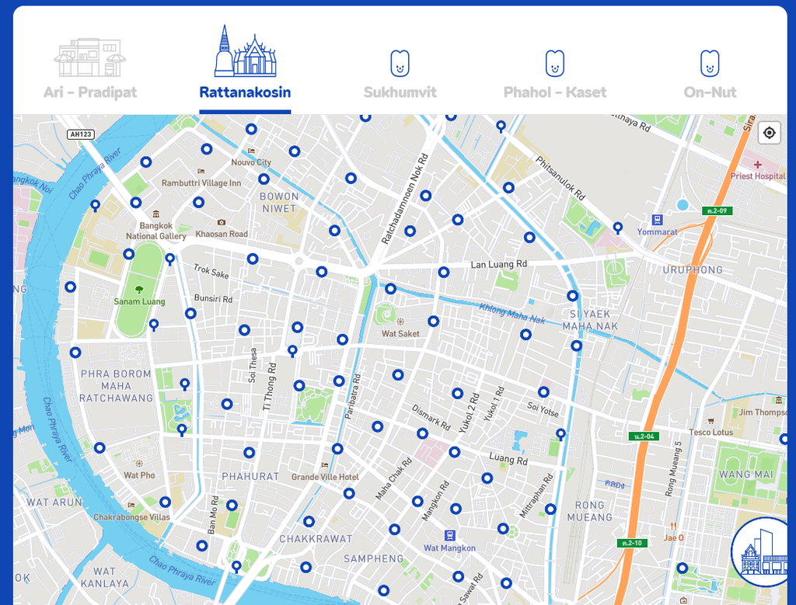Select marker right of Soi Yotse label
The width and height of the screenshot is (796, 605).
pyautogui.click(x=560, y=434)
